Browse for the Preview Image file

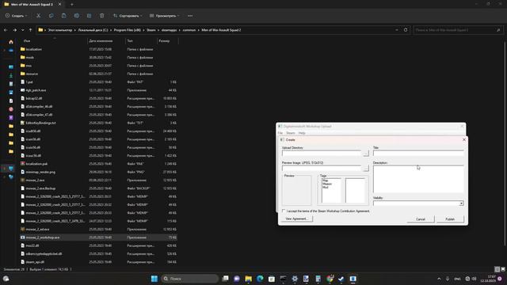coord(365,169)
